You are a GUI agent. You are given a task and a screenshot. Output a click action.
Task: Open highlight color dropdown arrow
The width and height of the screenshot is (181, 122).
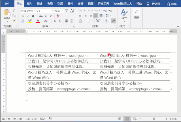click(x=34, y=21)
